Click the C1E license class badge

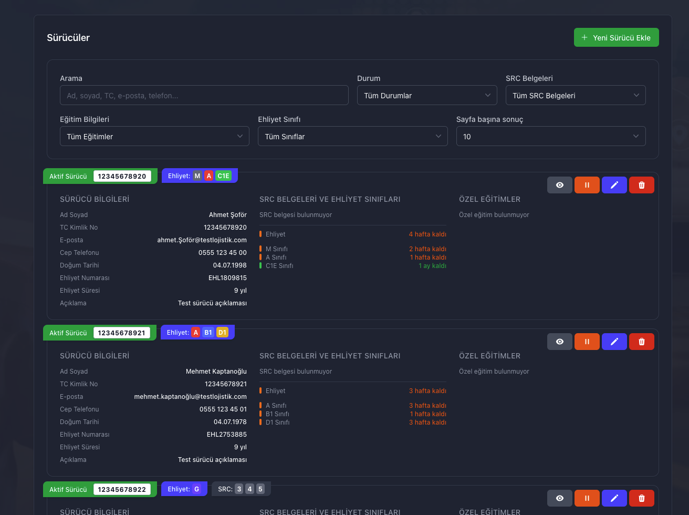coord(223,176)
